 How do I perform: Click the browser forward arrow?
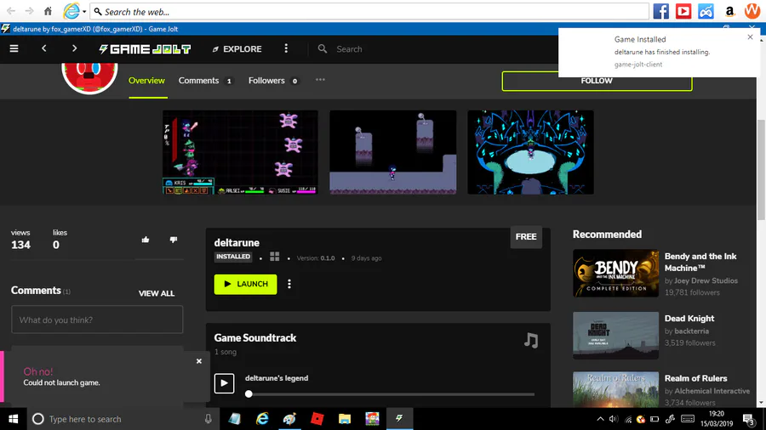point(29,11)
